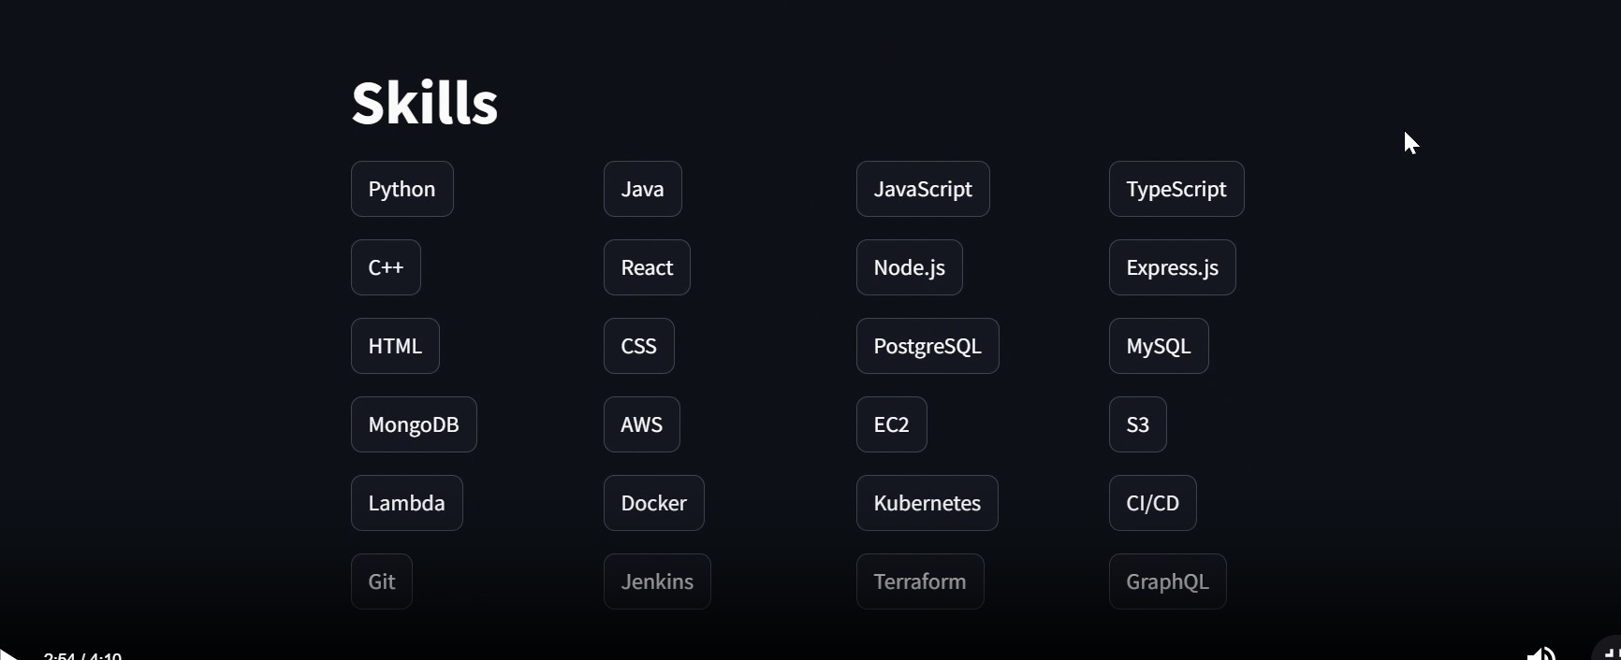This screenshot has width=1621, height=660.
Task: Select the S3 skill tag
Action: click(1137, 424)
